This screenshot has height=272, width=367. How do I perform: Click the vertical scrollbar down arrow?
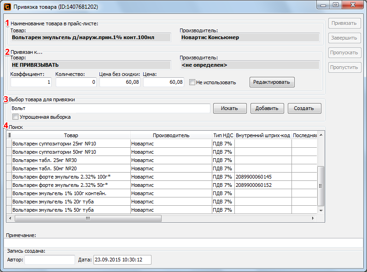(321, 211)
